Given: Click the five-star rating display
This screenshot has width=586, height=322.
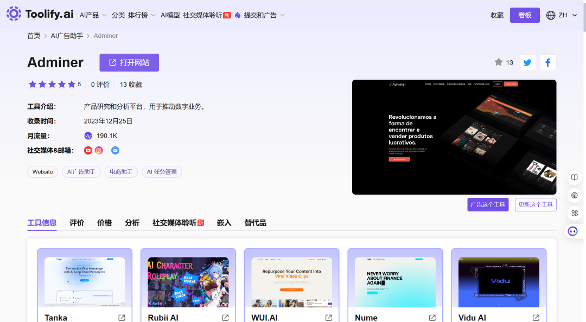Looking at the screenshot, I should pyautogui.click(x=52, y=85).
